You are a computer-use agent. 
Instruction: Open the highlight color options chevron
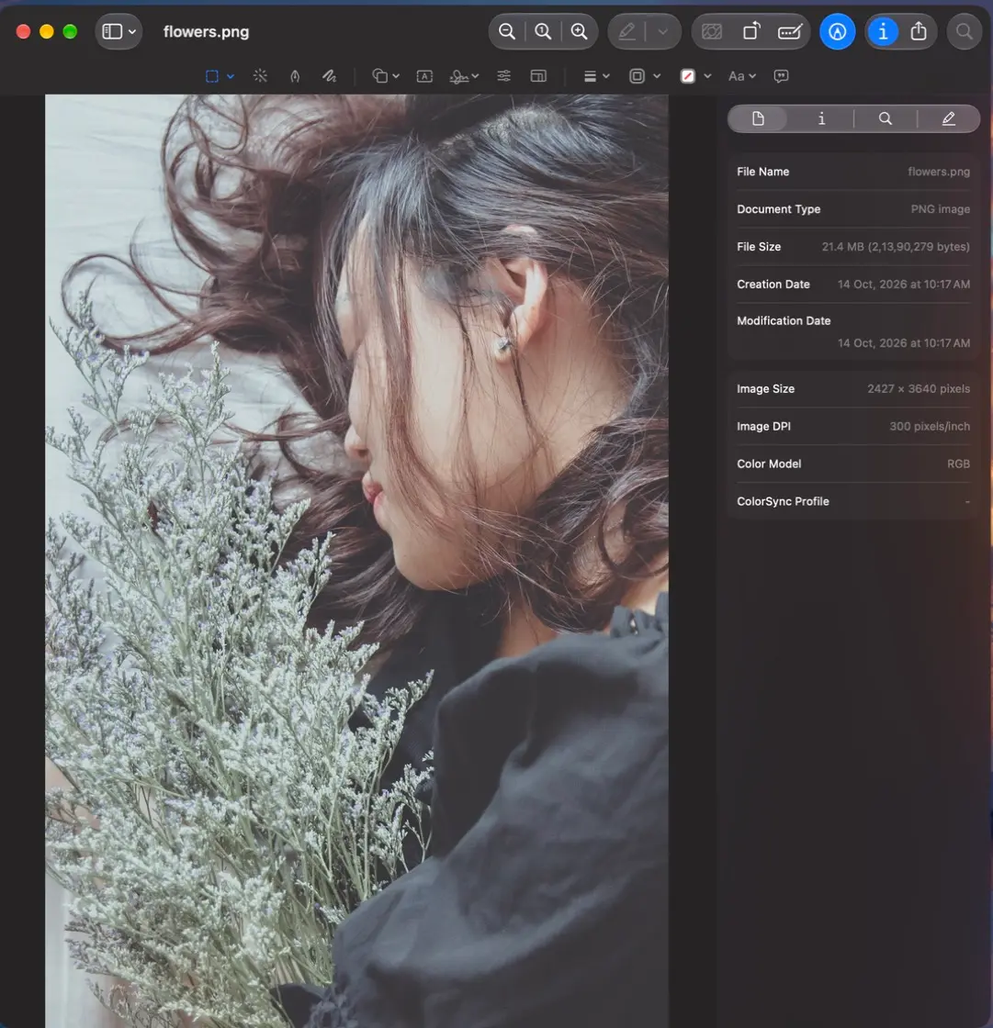[663, 31]
